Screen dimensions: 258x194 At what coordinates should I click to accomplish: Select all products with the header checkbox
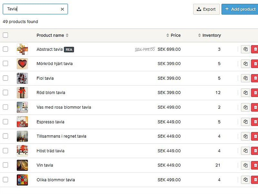pos(5,35)
